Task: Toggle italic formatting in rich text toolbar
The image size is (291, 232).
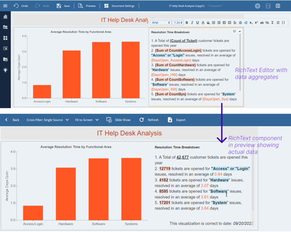Action: pos(192,23)
